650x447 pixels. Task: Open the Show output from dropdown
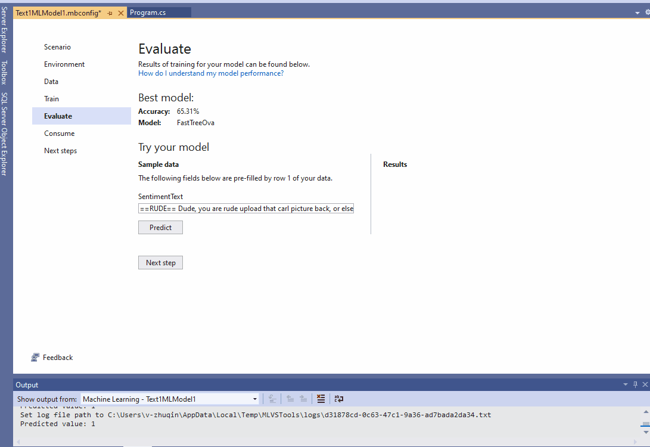pos(255,399)
